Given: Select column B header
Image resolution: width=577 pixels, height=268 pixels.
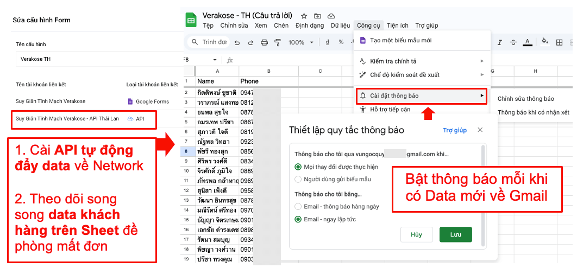Looking at the screenshot, I should point(269,71).
